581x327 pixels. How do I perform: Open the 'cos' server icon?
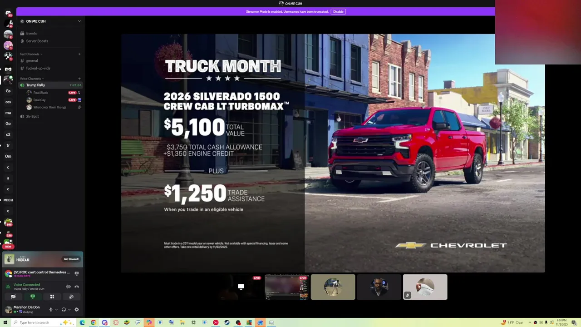(x=8, y=102)
